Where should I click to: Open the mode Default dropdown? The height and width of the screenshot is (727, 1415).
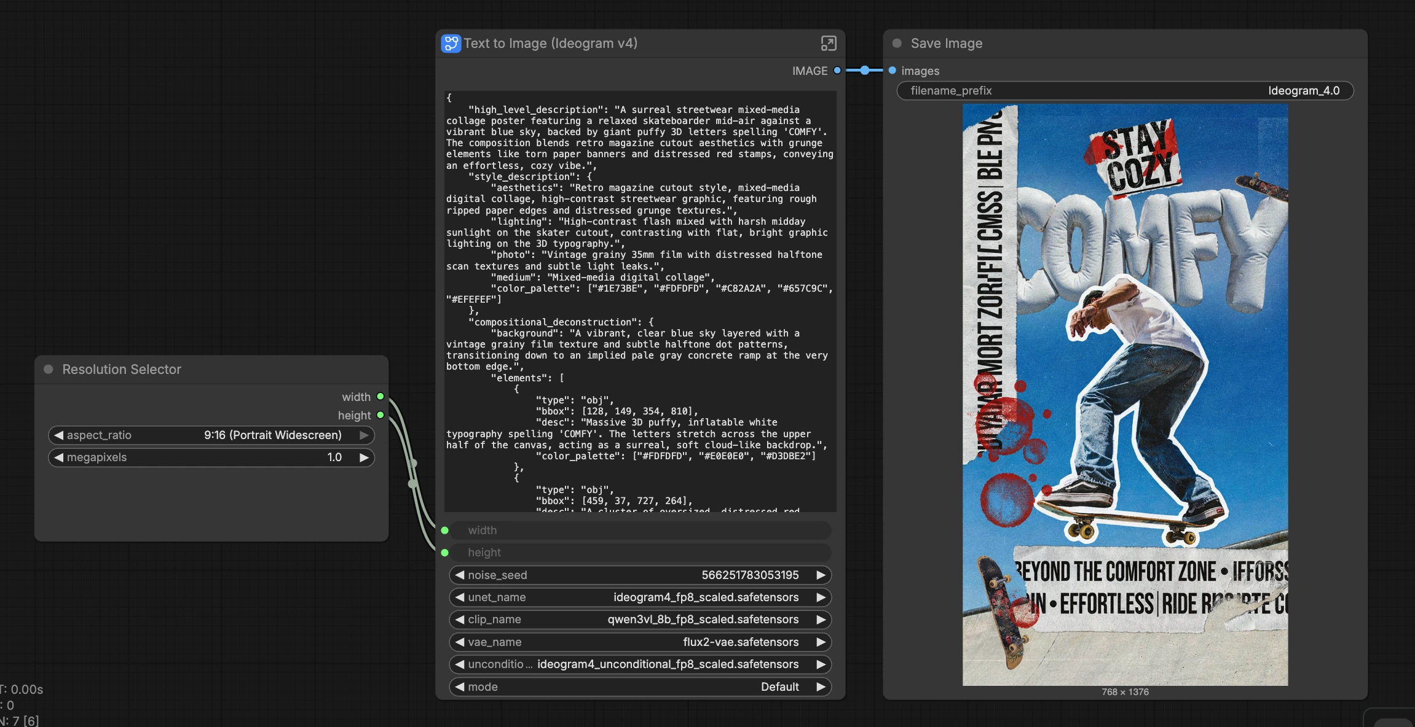[640, 687]
